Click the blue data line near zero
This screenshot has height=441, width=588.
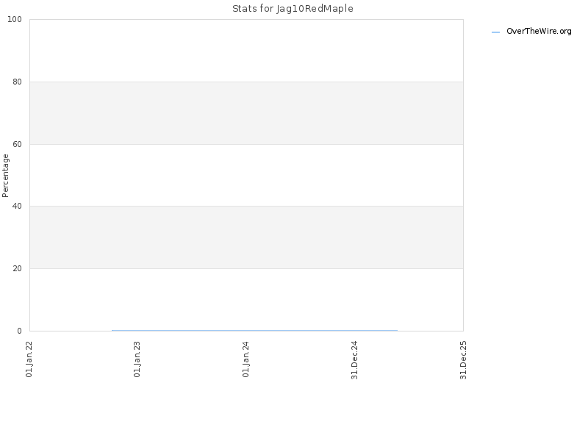(254, 330)
